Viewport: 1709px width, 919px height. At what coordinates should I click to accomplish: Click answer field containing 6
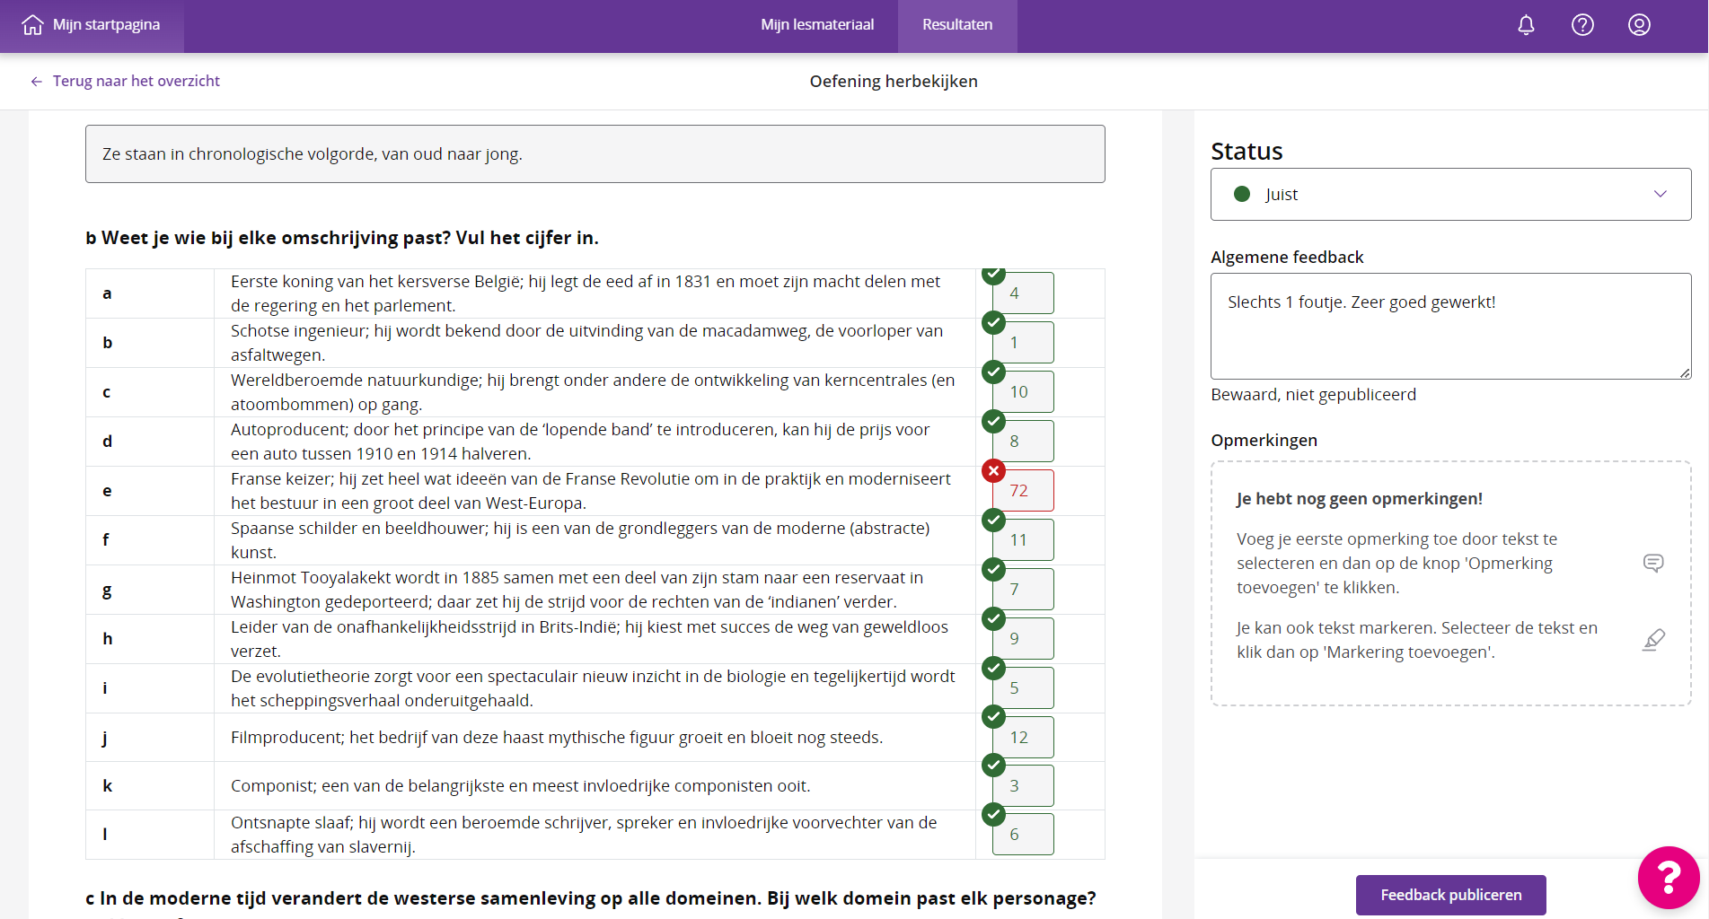point(1023,835)
